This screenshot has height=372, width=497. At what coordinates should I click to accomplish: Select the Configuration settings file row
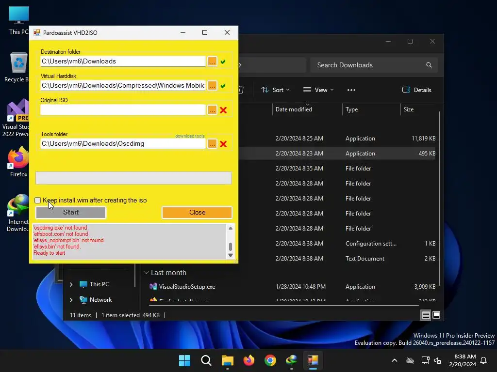coord(338,244)
